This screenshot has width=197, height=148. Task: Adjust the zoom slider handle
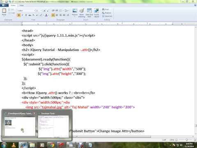[x=186, y=140]
